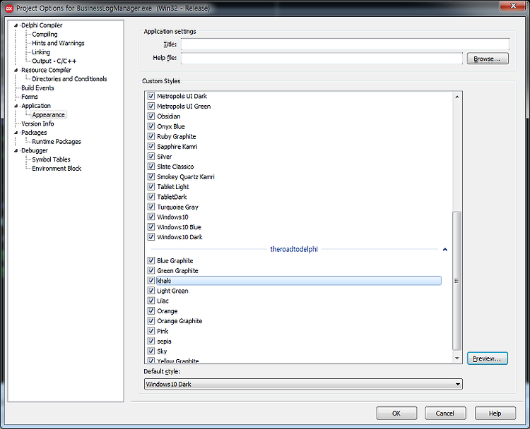Image resolution: width=530 pixels, height=429 pixels.
Task: Select Compiling in the options tree
Action: pyautogui.click(x=45, y=35)
